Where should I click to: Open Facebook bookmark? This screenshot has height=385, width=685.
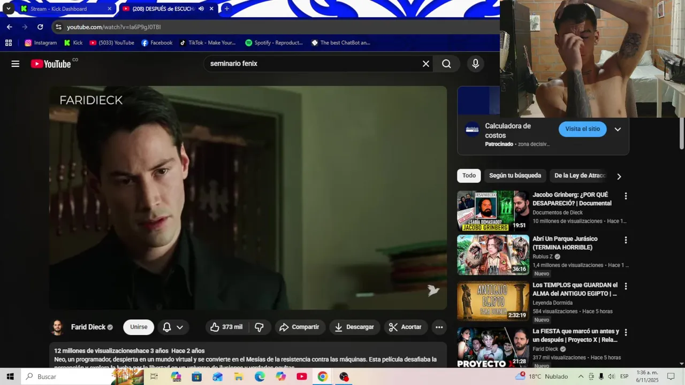click(157, 43)
